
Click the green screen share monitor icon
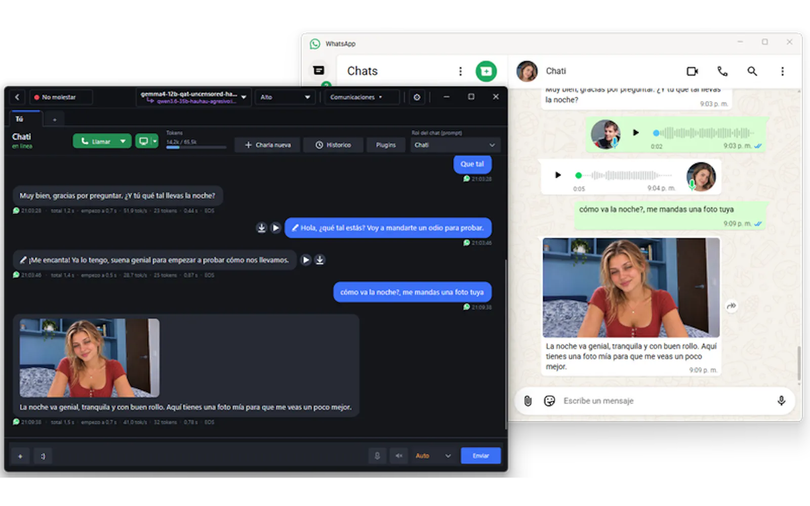(x=143, y=141)
